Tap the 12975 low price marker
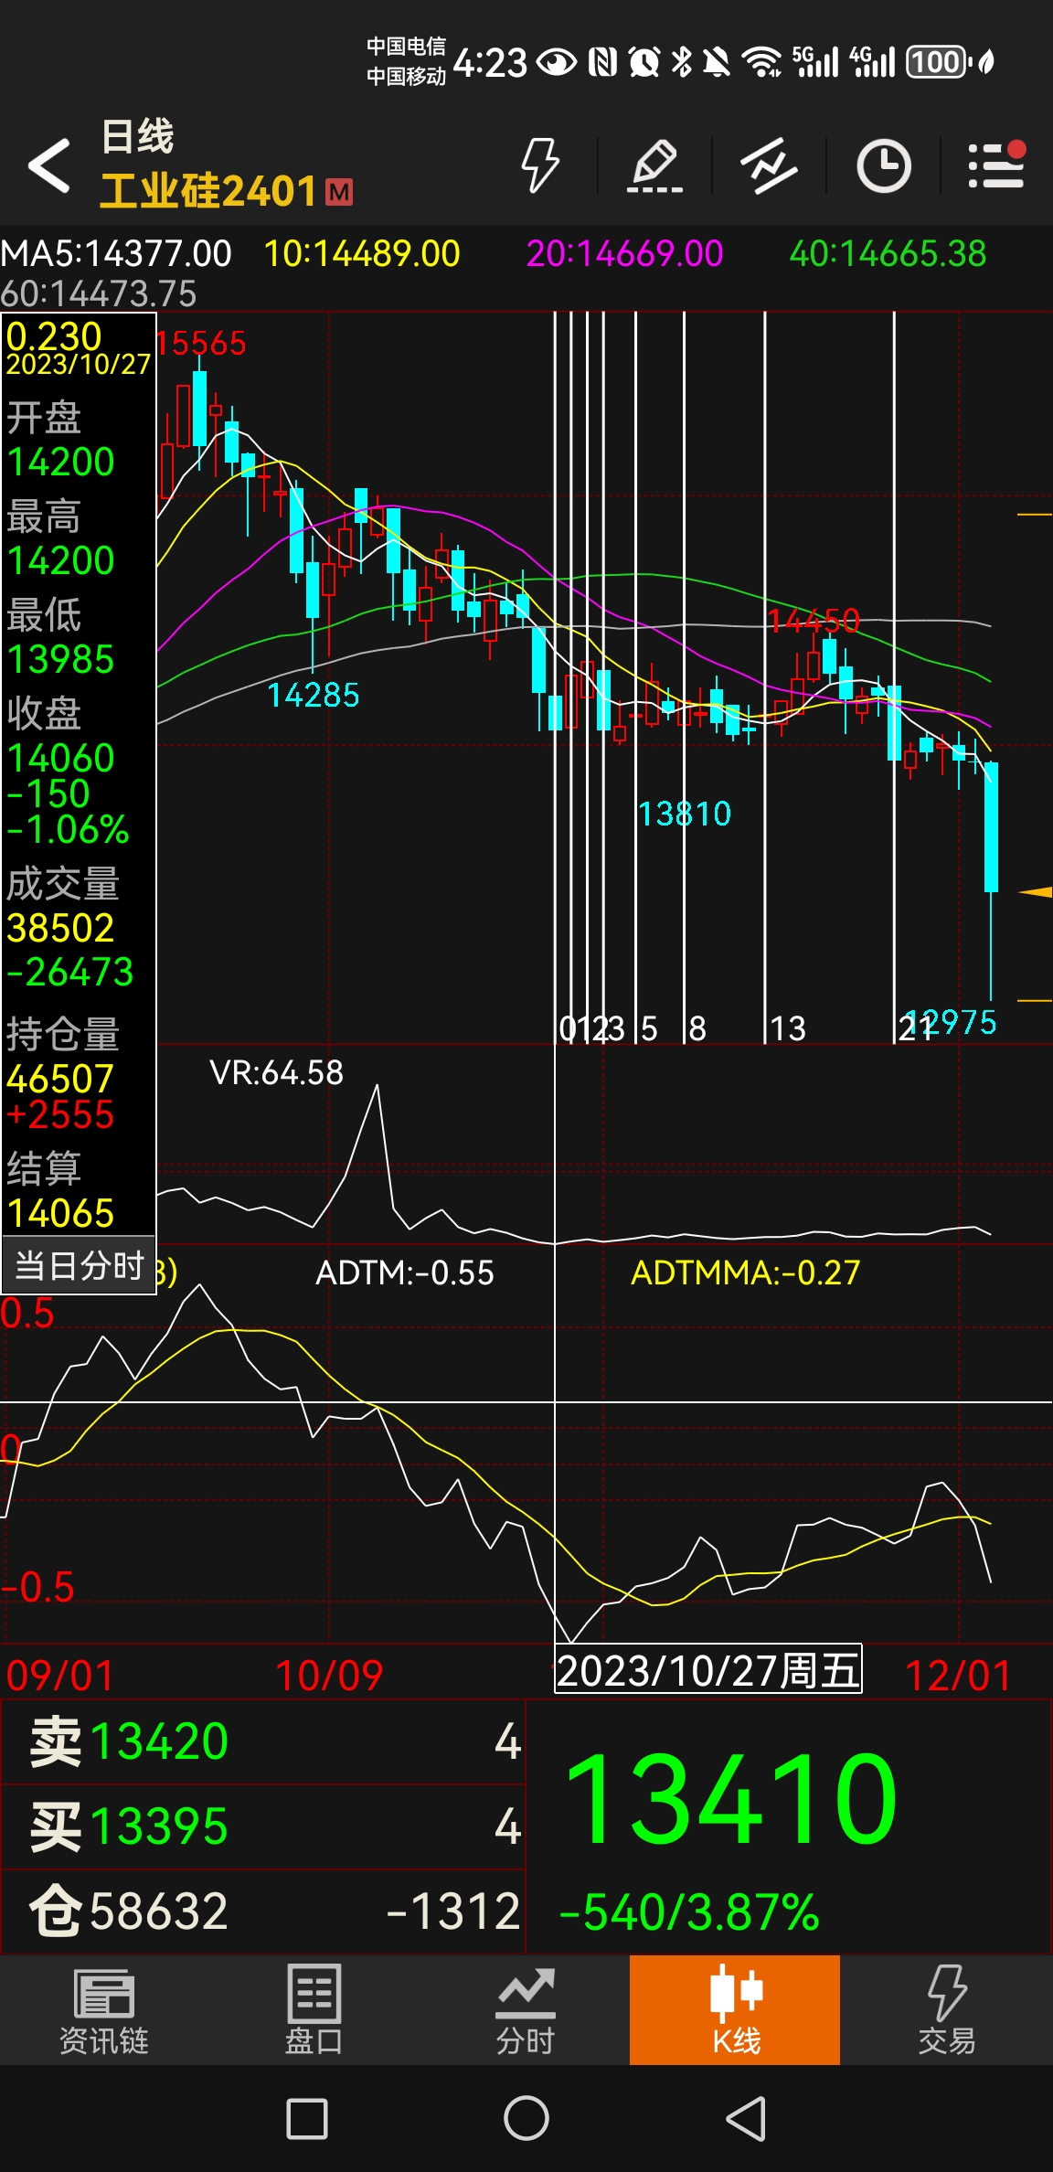1053x2172 pixels. (x=951, y=1021)
